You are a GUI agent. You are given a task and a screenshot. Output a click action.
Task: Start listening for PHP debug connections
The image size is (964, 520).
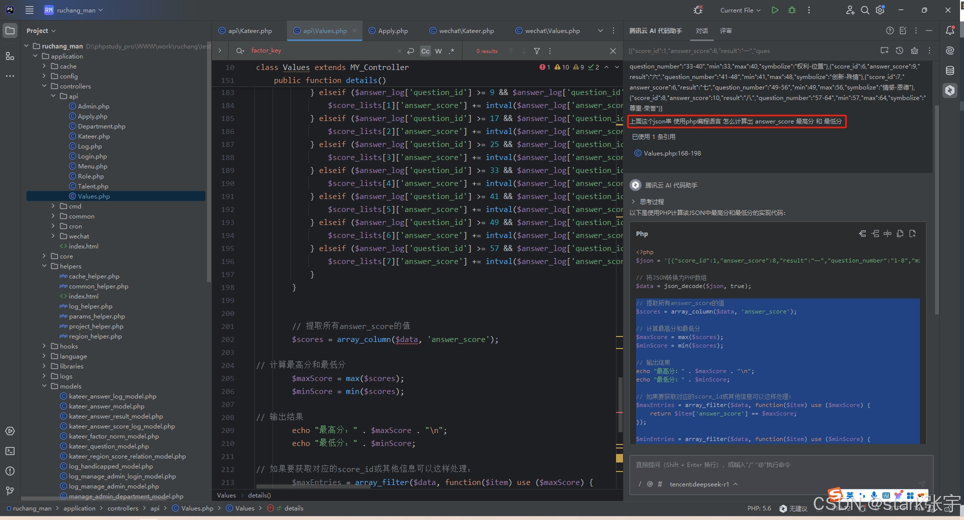(x=698, y=10)
